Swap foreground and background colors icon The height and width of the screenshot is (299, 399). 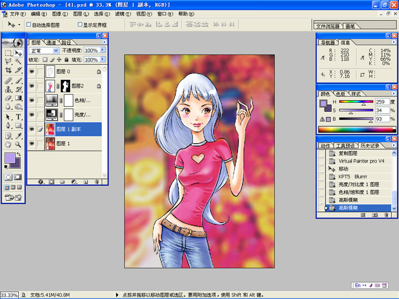[x=19, y=154]
